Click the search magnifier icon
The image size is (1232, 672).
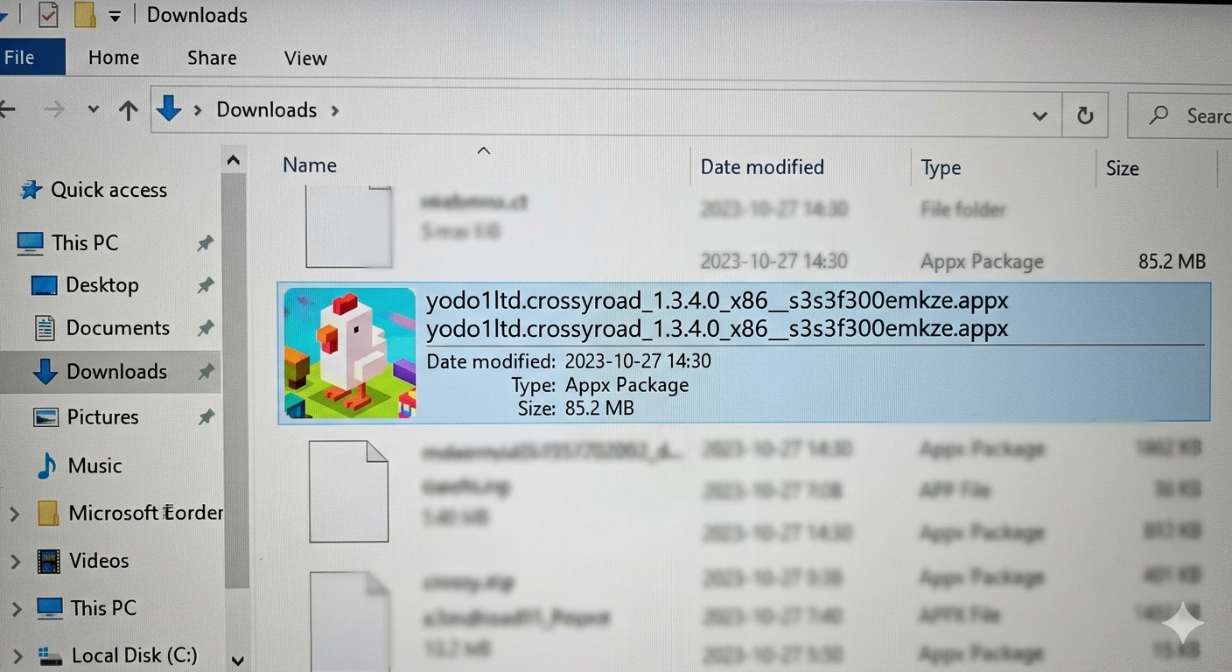pyautogui.click(x=1159, y=115)
